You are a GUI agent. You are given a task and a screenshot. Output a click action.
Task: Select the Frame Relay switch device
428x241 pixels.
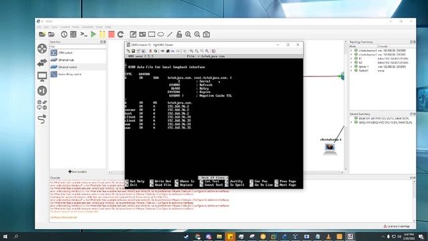click(x=78, y=74)
